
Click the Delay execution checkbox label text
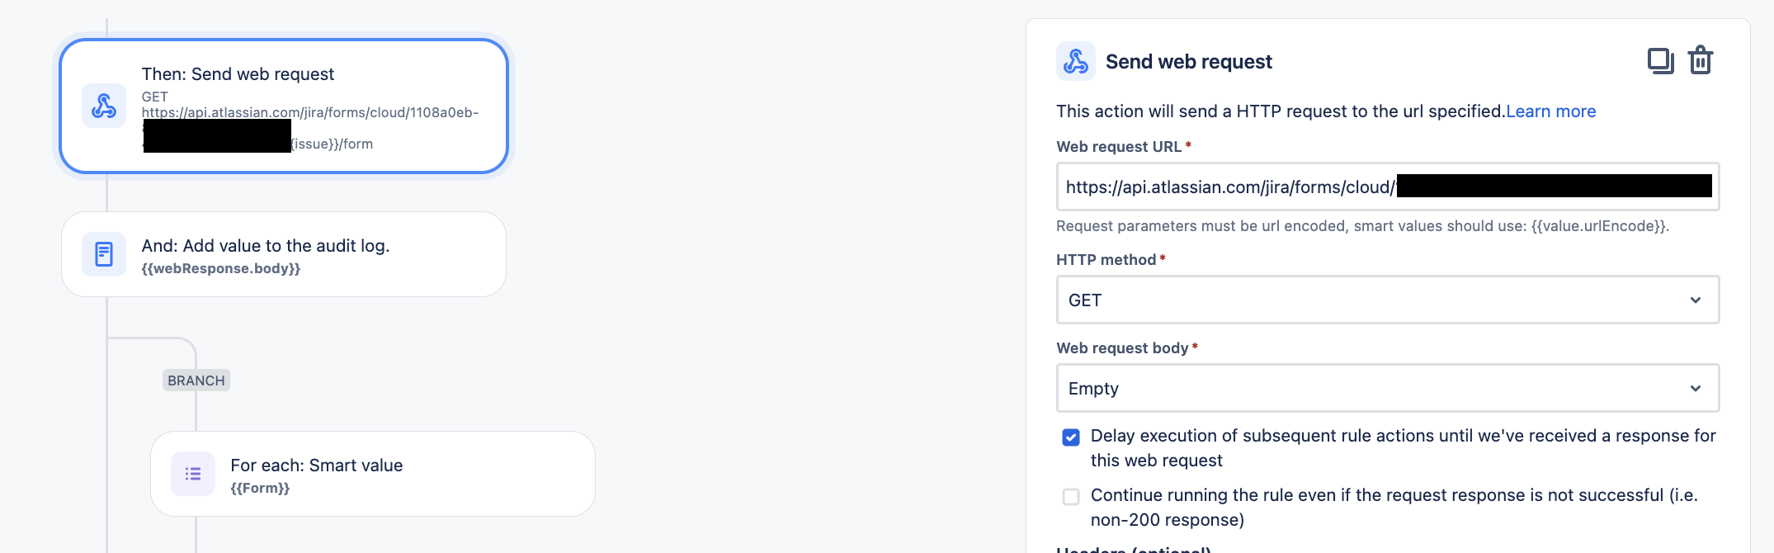(1403, 448)
